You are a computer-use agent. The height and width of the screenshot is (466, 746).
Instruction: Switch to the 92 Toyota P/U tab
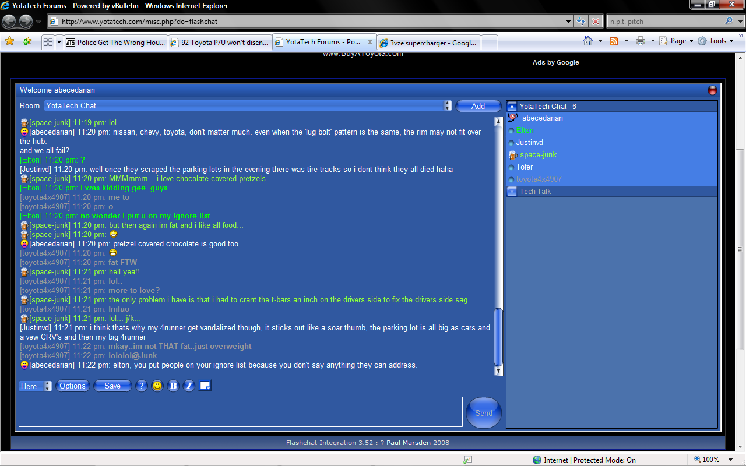[220, 43]
